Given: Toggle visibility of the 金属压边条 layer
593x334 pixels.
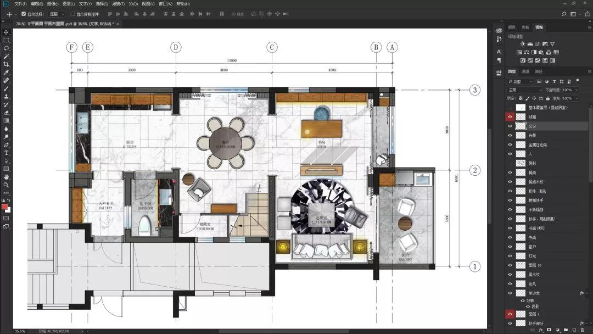Looking at the screenshot, I should [x=510, y=144].
